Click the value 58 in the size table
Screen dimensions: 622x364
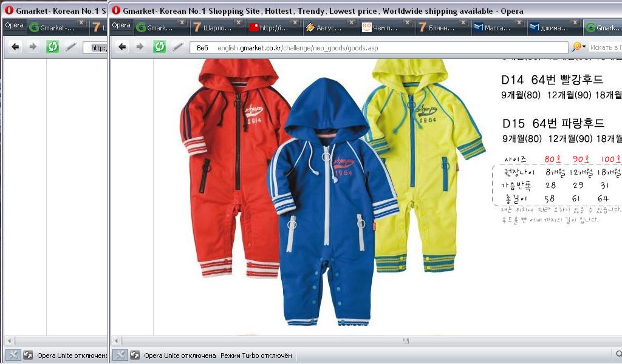[549, 198]
